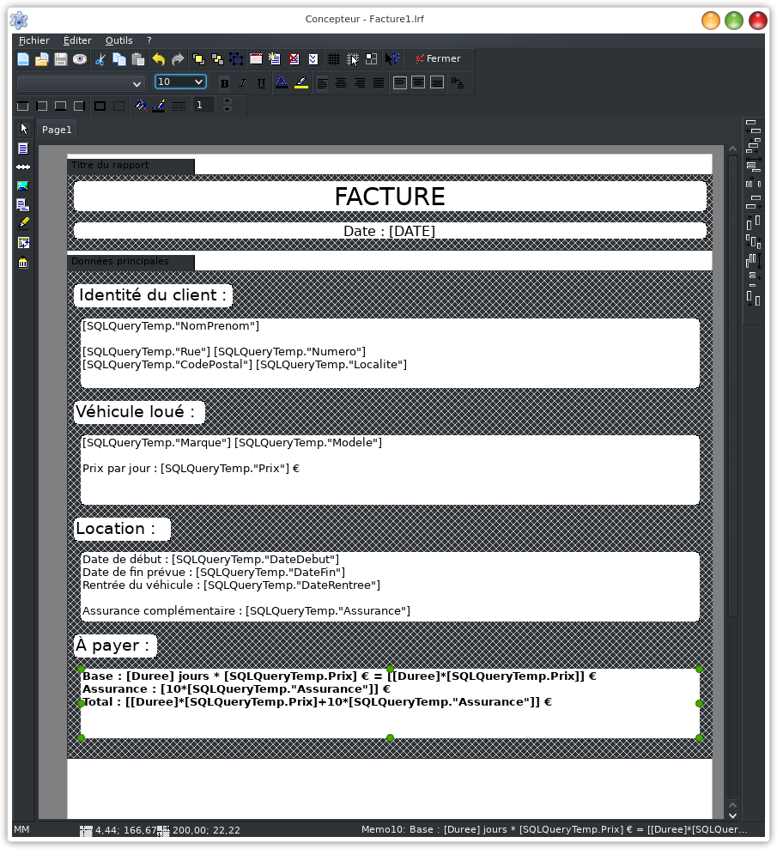Viewport: 777px width, 849px height.
Task: Click the font color swatch icon
Action: (x=282, y=83)
